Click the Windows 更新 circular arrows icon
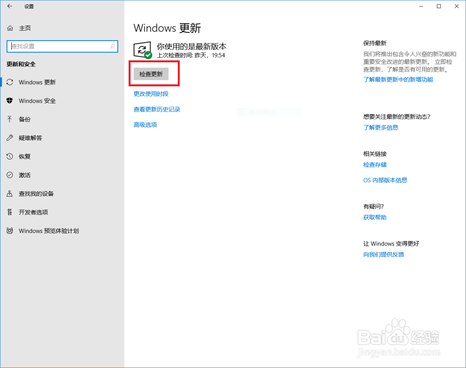The width and height of the screenshot is (466, 368). click(10, 82)
